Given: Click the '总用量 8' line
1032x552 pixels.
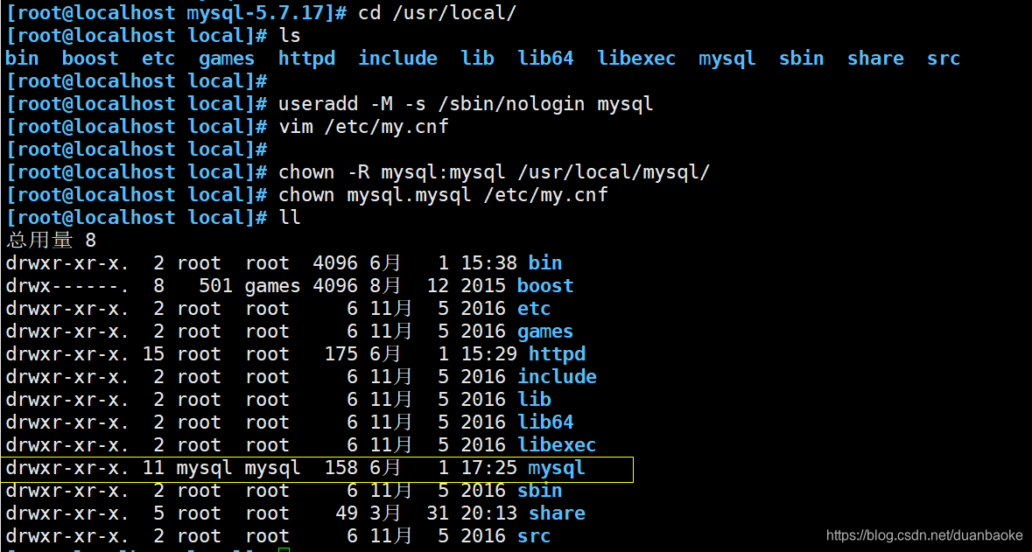Looking at the screenshot, I should click(x=52, y=241).
